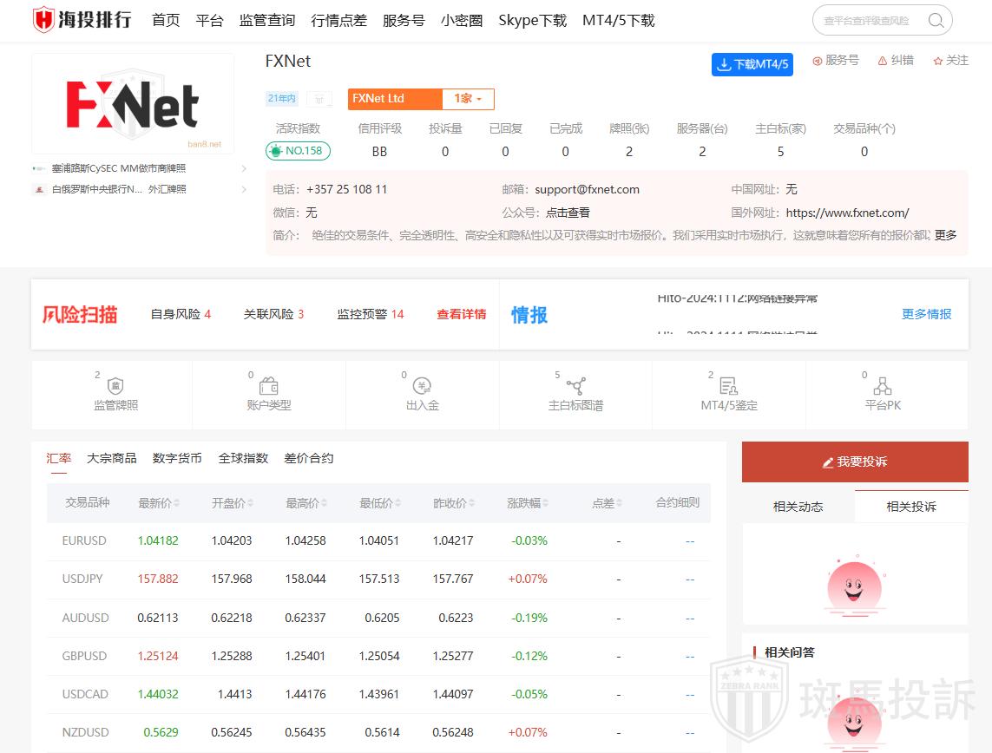Click the 纠错 warning icon
This screenshot has height=753, width=992.
pos(883,61)
